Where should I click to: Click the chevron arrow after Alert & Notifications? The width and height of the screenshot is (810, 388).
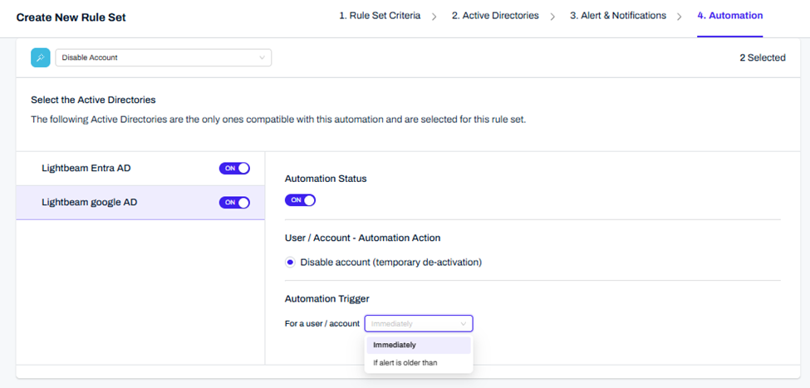point(679,17)
